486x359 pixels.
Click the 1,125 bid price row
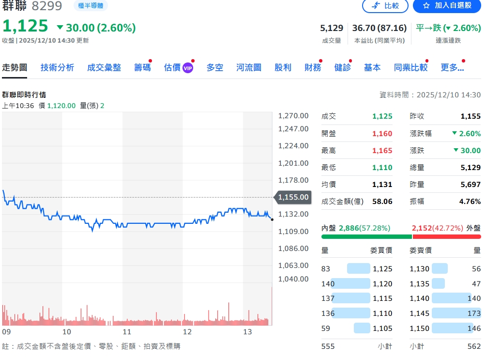tap(357, 269)
